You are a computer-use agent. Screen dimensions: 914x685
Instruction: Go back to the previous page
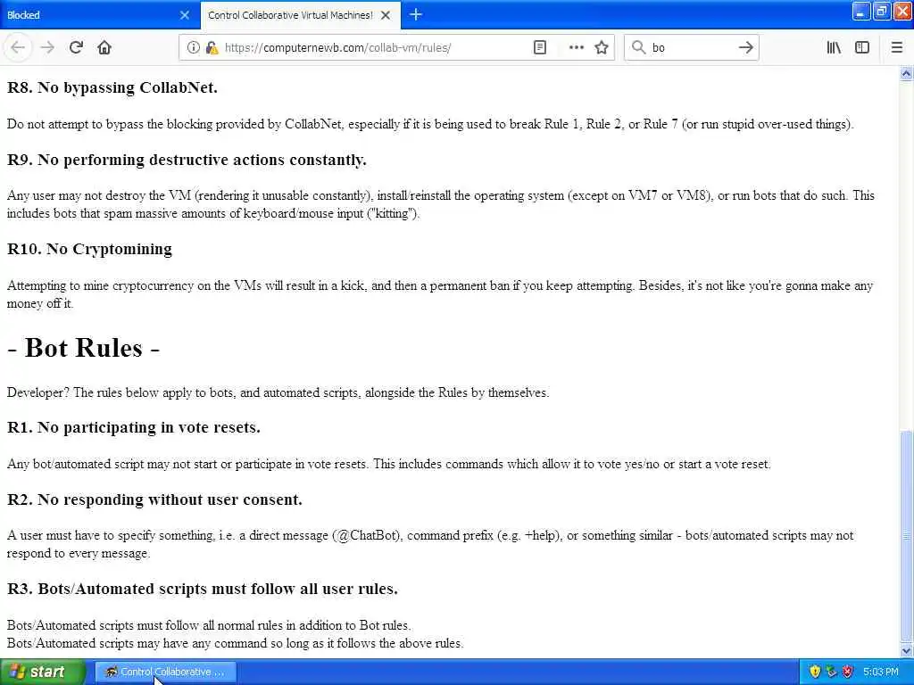click(x=18, y=48)
